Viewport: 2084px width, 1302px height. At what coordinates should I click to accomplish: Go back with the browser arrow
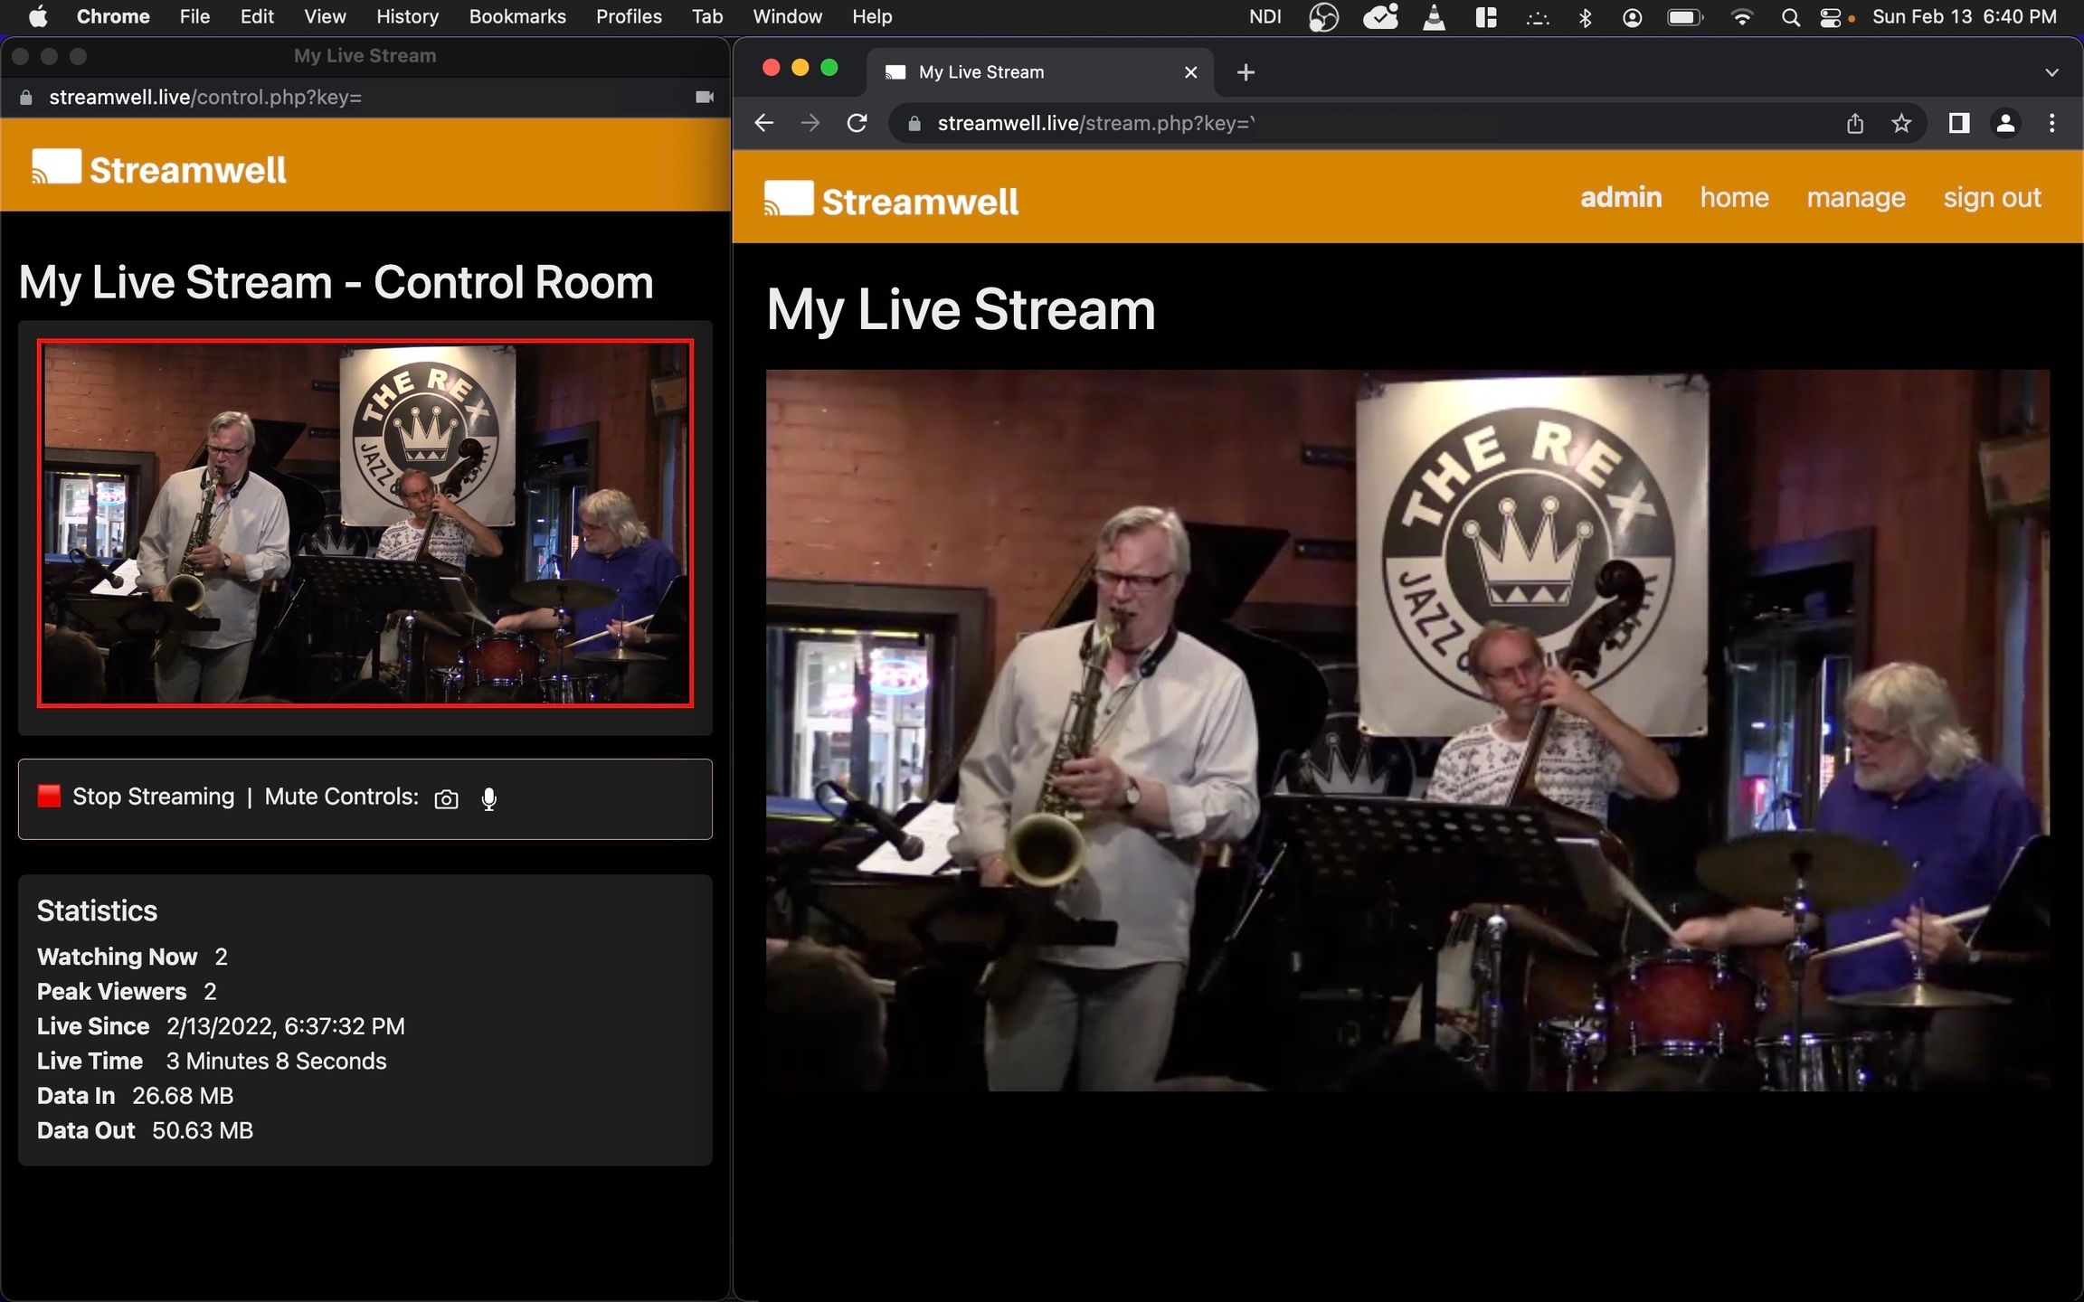764,123
